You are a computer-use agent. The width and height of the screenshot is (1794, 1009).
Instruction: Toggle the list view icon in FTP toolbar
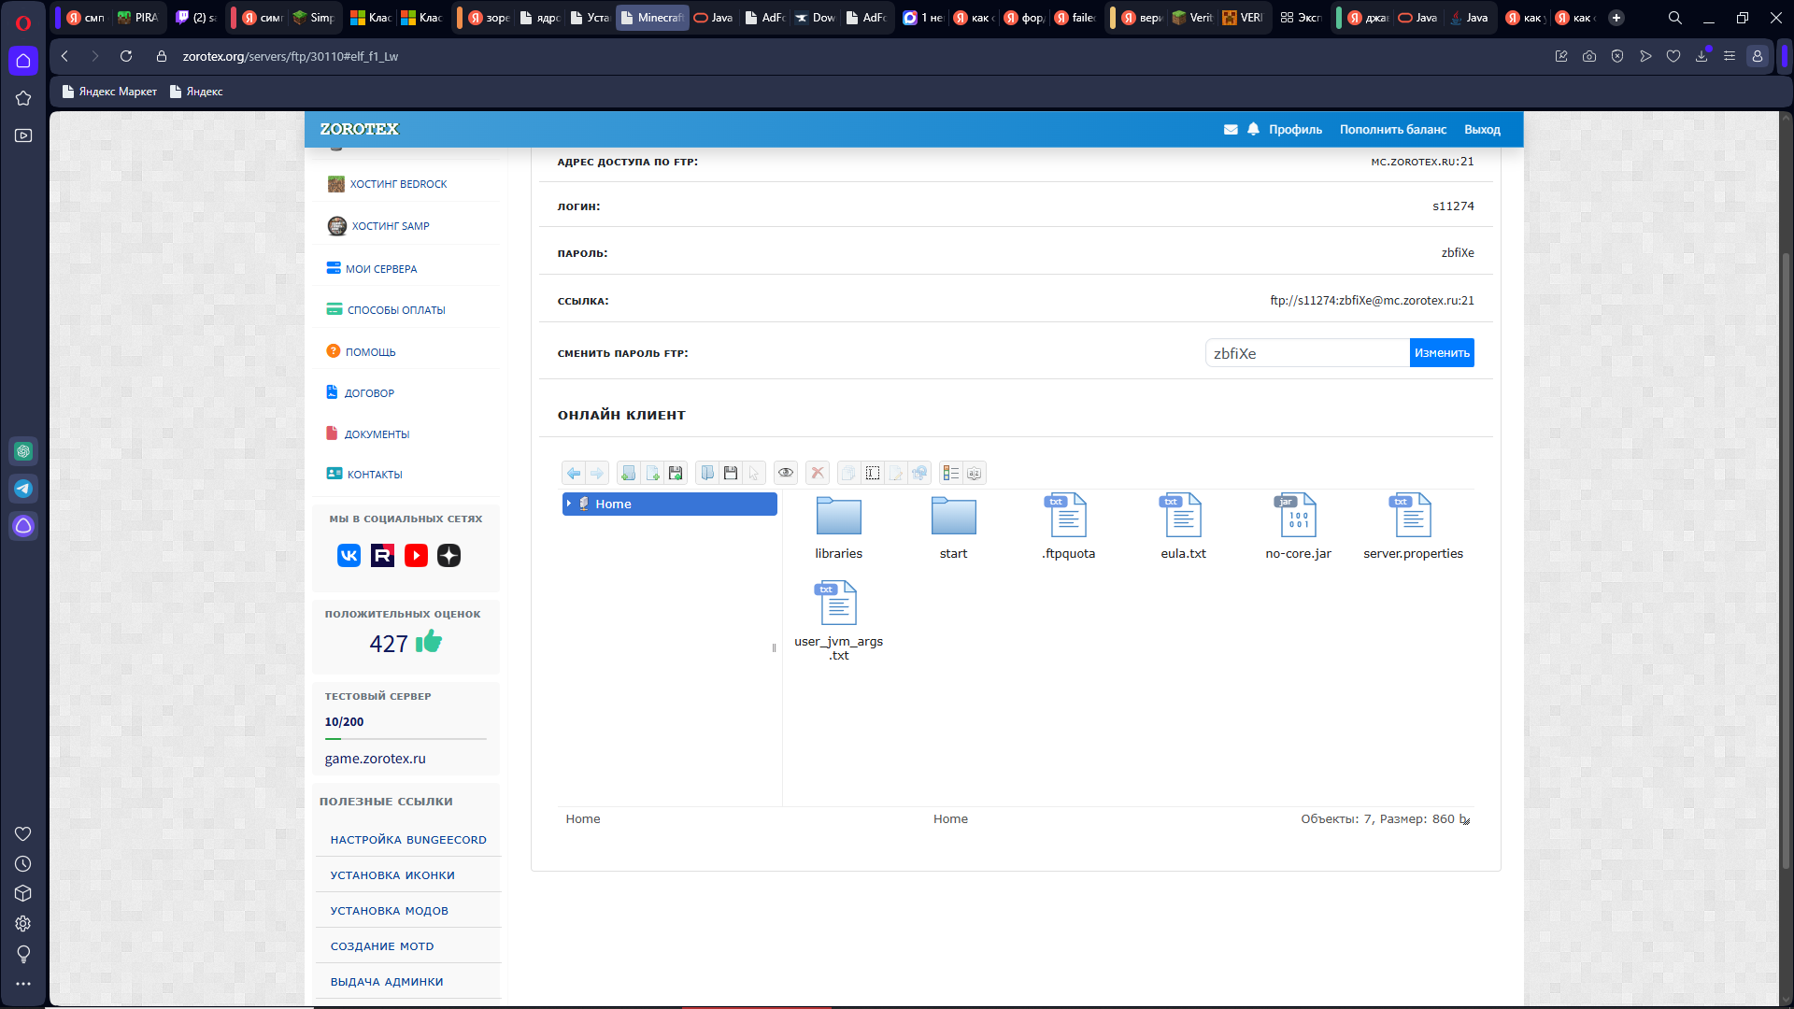click(x=951, y=473)
